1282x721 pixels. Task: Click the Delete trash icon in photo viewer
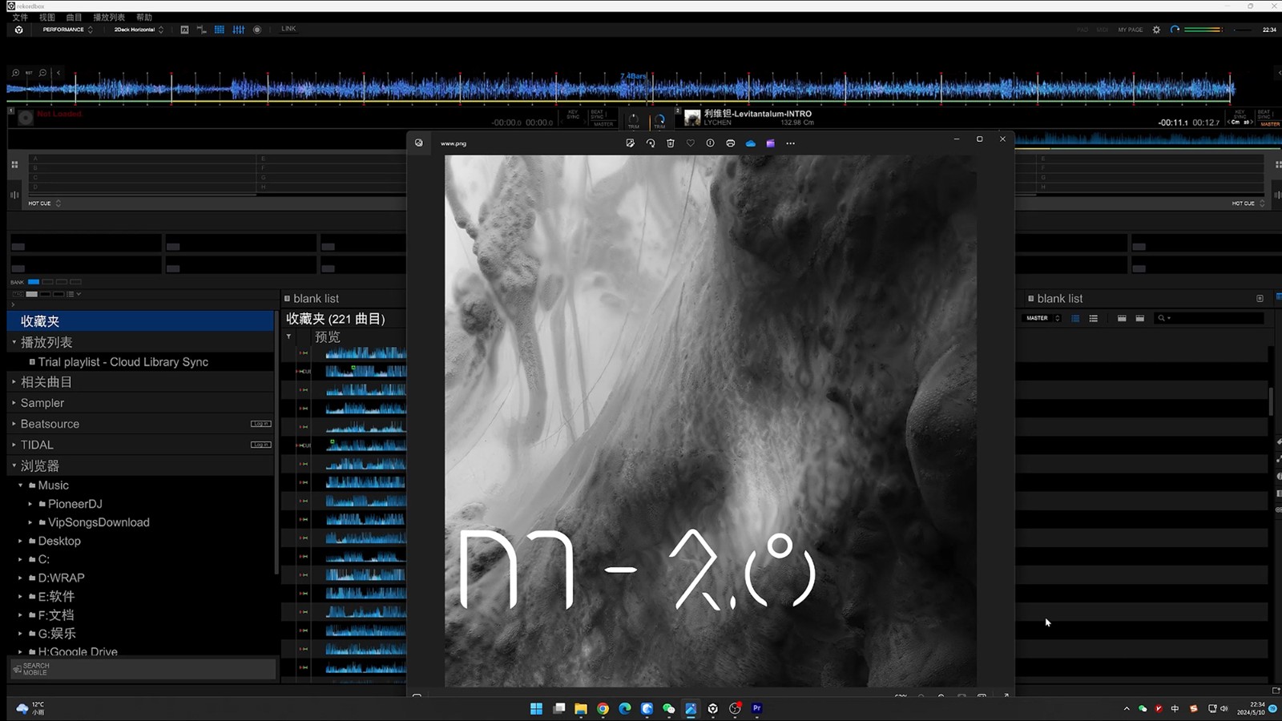click(x=671, y=143)
